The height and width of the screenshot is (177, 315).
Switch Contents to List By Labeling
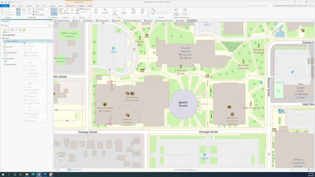pyautogui.click(x=24, y=30)
